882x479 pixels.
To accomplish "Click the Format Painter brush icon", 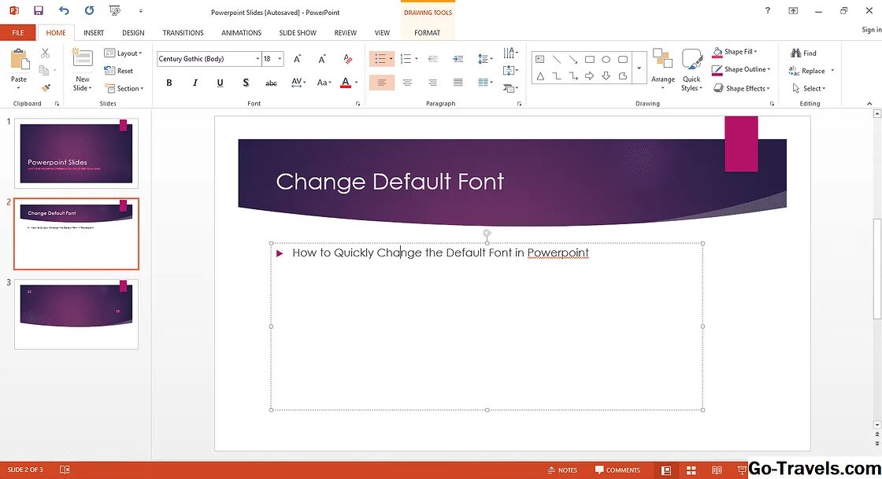I will click(x=46, y=88).
